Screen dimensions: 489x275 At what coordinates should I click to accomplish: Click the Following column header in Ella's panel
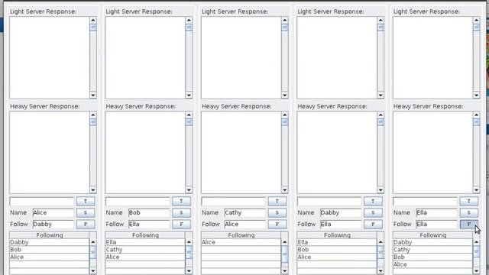[432, 235]
